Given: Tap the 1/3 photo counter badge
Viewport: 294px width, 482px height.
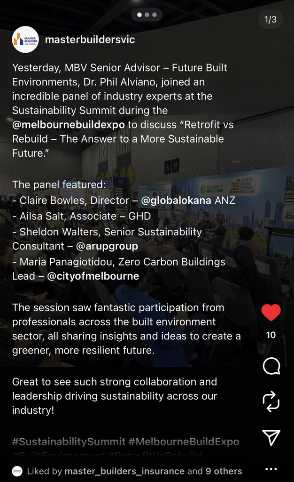Looking at the screenshot, I should (271, 19).
